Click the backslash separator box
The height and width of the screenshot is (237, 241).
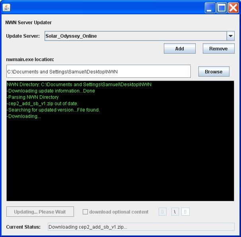tap(175, 212)
